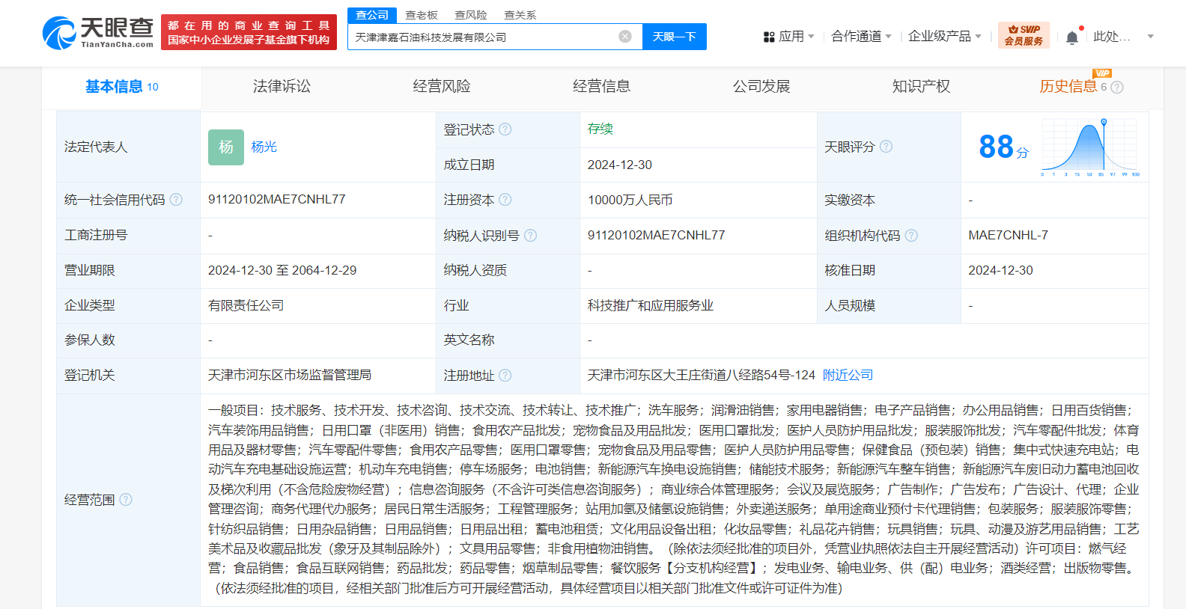Click help icon beside 天眼评分
Image resolution: width=1186 pixels, height=609 pixels.
(x=887, y=147)
